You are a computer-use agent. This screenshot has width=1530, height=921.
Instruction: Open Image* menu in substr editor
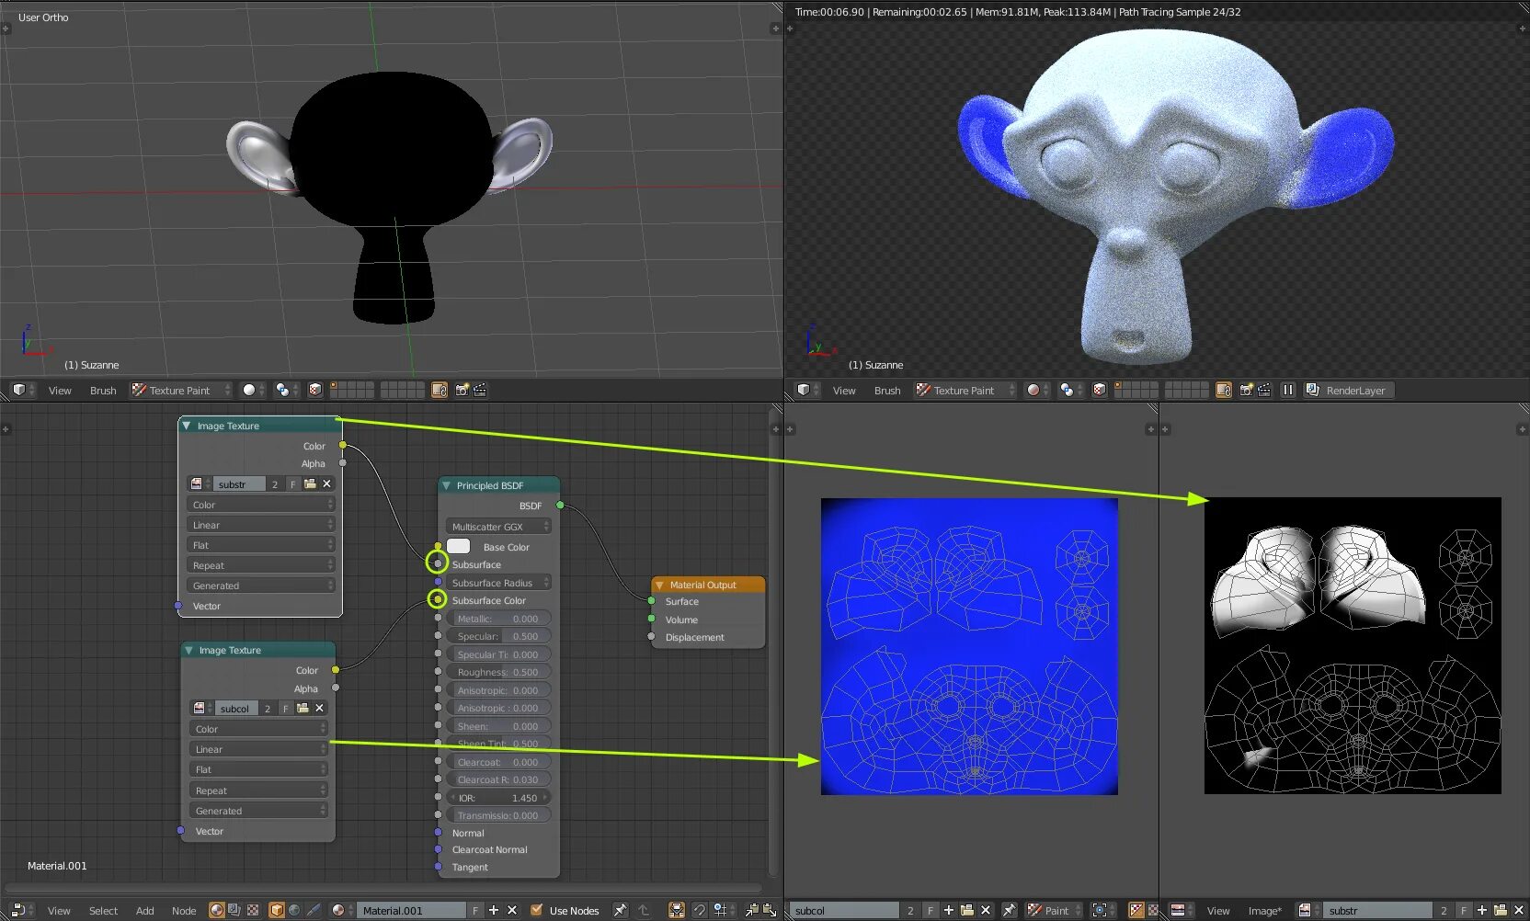click(x=1265, y=911)
